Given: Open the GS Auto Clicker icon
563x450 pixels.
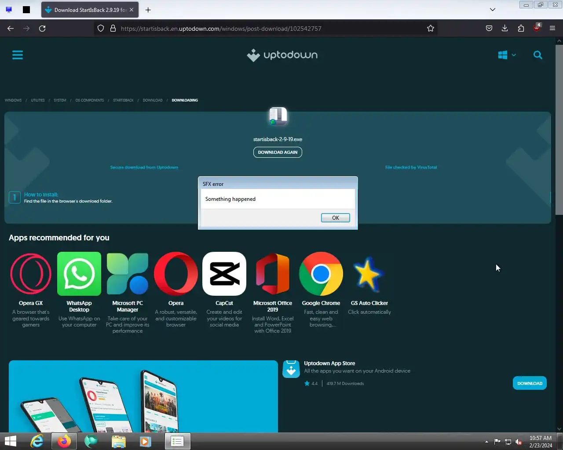Looking at the screenshot, I should click(369, 275).
